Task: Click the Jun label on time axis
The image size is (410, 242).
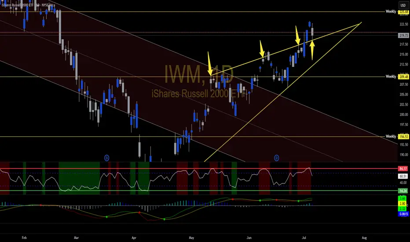Action: (x=249, y=238)
